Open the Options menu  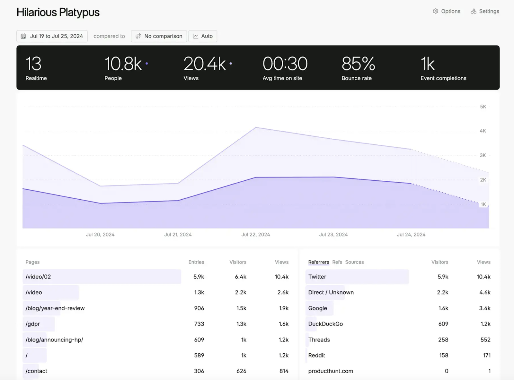(x=447, y=11)
